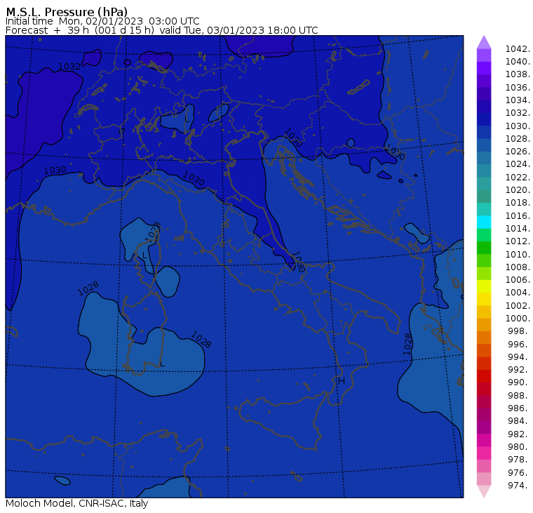Viewport: 533px width, 513px height.
Task: Pick the red band between 990 and 992
Action: click(484, 376)
